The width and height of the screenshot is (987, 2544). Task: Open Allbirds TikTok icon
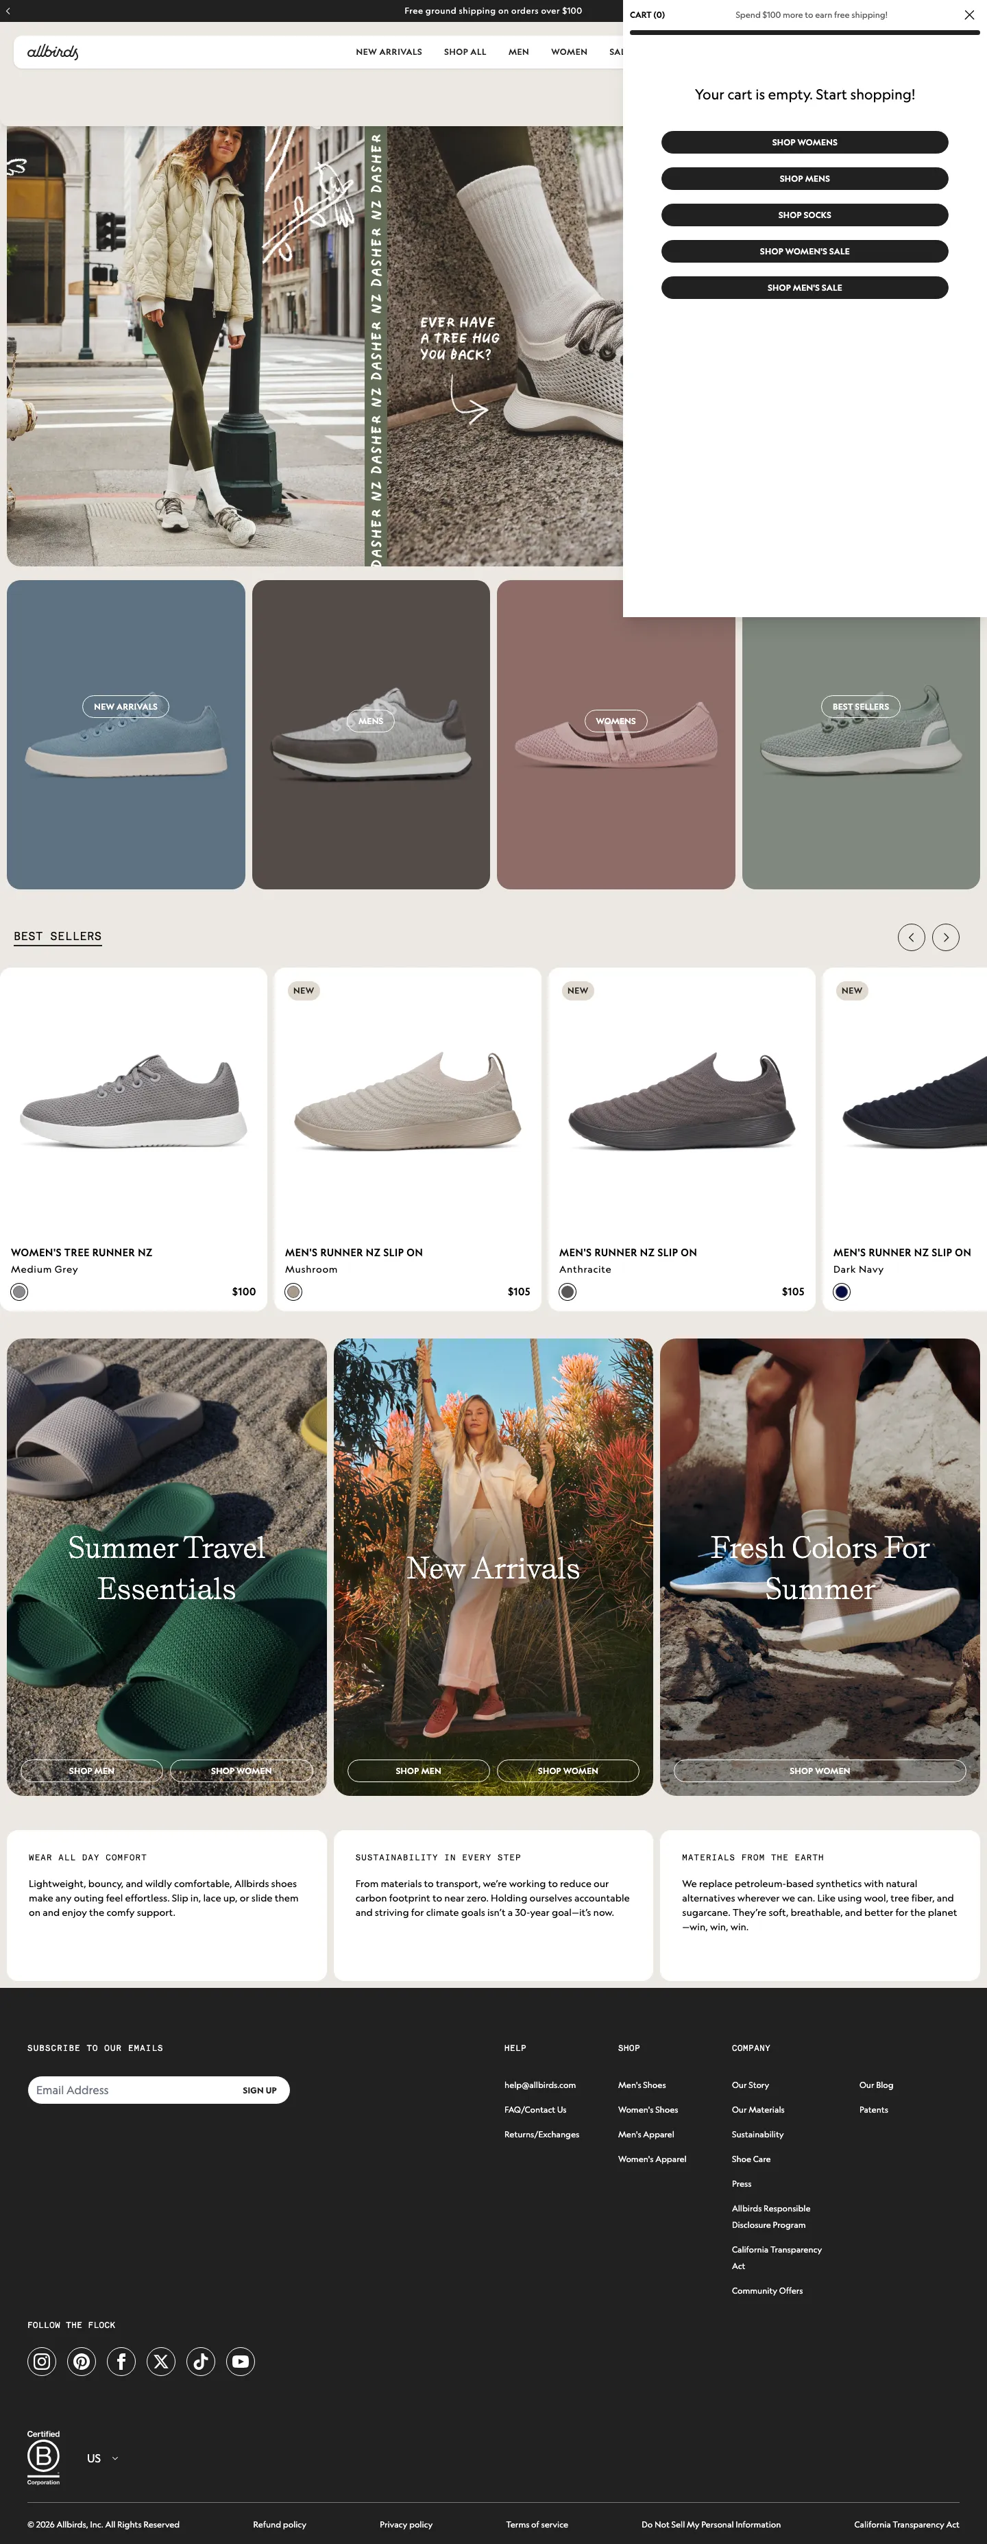pyautogui.click(x=200, y=2362)
